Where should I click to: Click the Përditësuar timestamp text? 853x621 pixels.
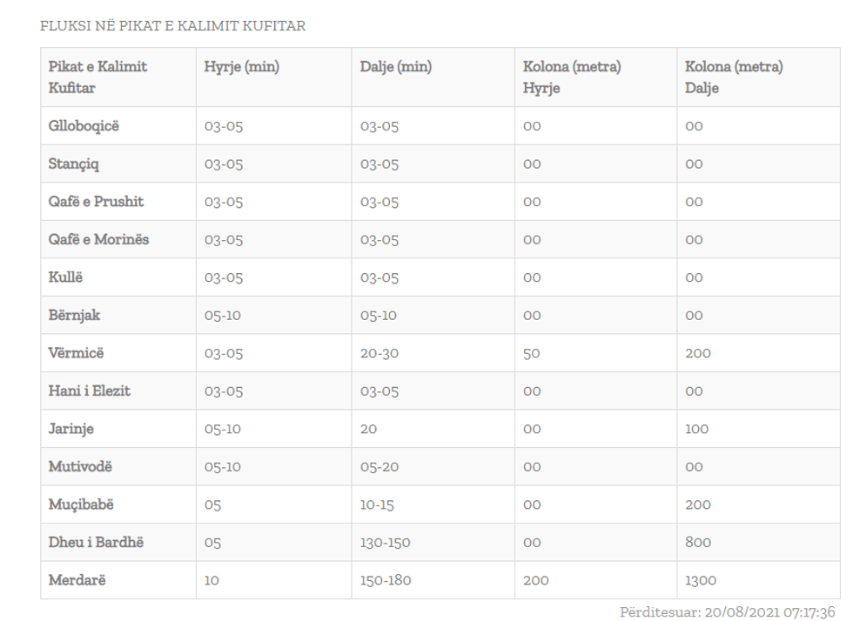pos(727,611)
